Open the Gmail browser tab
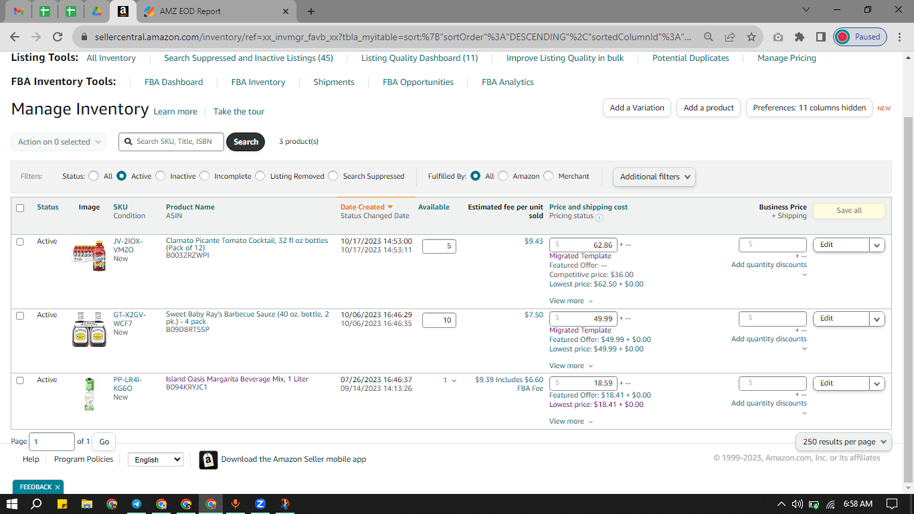Image resolution: width=914 pixels, height=514 pixels. pos(19,11)
